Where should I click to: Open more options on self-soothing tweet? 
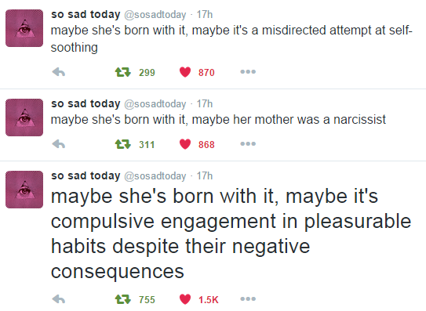tap(248, 72)
